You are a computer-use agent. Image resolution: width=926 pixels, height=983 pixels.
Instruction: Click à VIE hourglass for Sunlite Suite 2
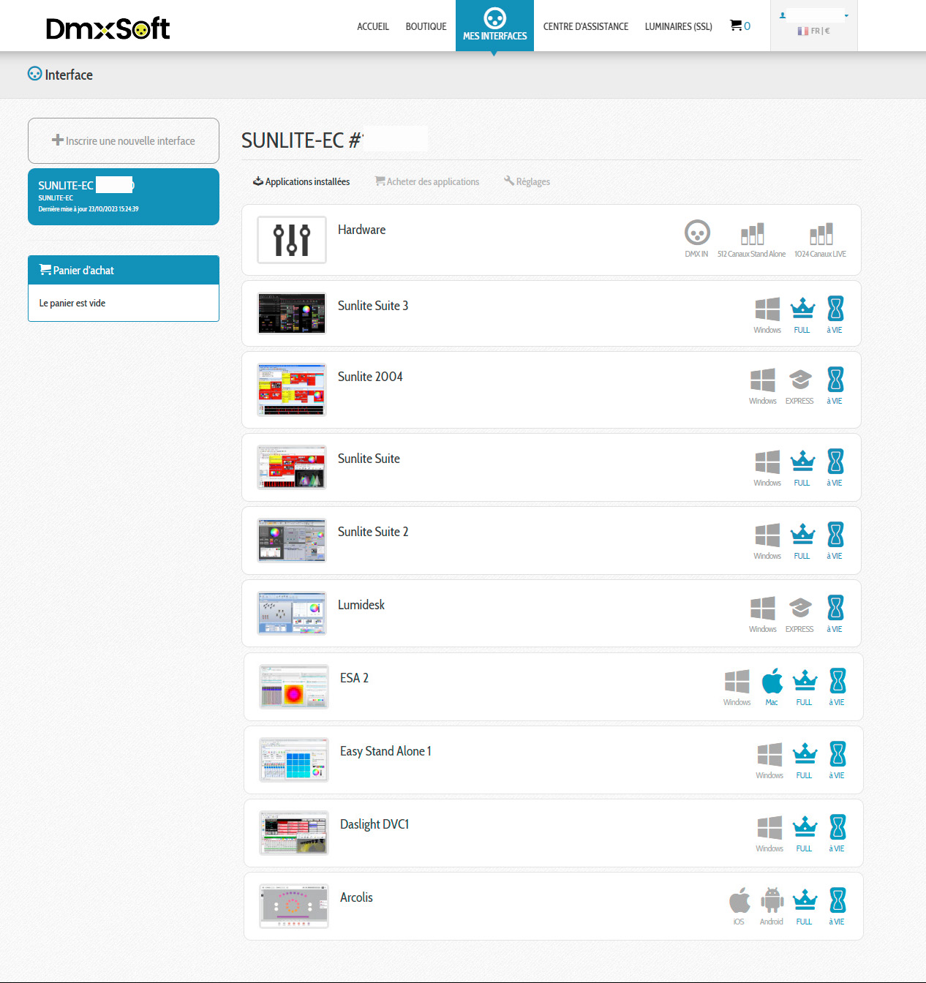[835, 535]
